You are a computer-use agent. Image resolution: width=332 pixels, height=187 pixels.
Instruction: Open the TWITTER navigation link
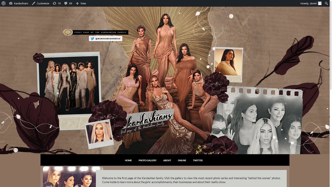[198, 160]
